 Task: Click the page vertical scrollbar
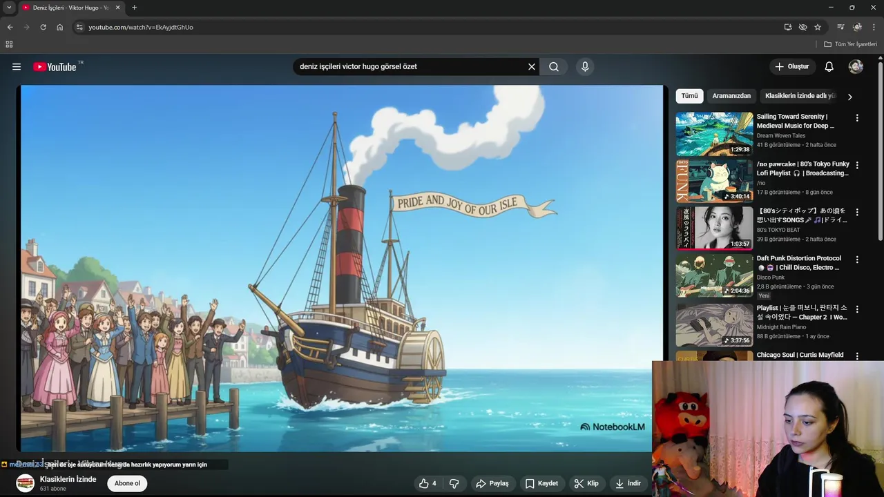pyautogui.click(x=880, y=152)
